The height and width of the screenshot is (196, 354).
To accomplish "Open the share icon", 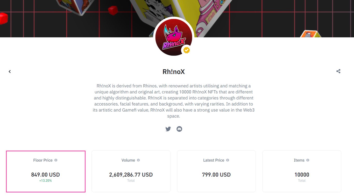I will coord(338,71).
